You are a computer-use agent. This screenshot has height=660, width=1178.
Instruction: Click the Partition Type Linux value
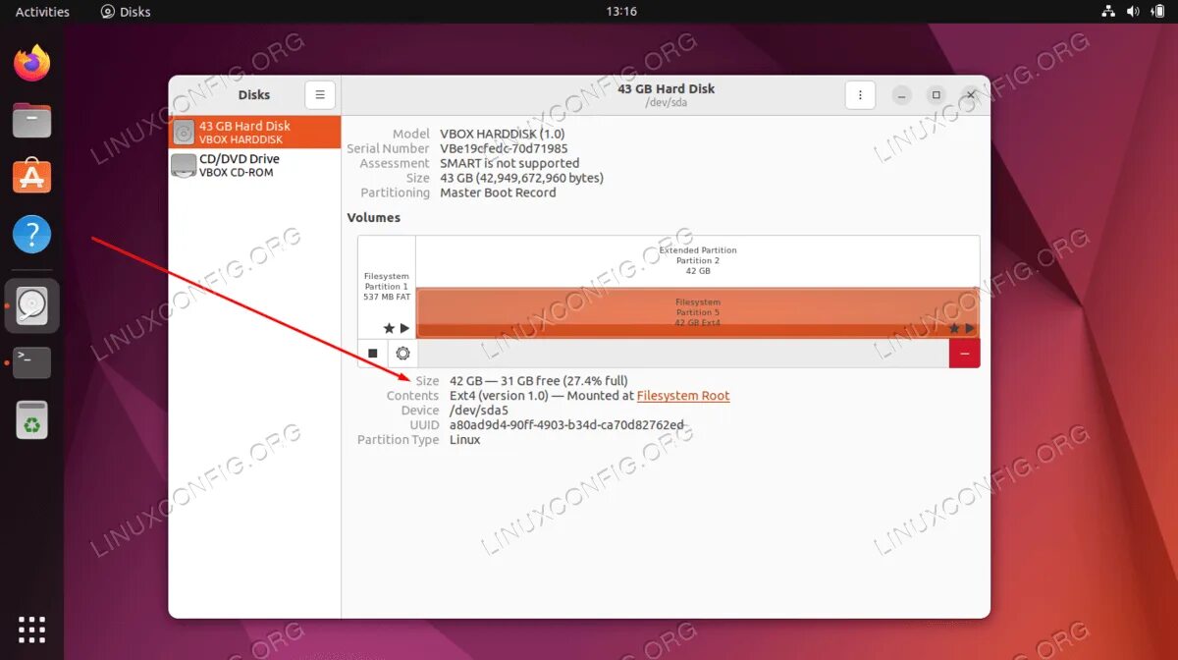click(x=464, y=440)
